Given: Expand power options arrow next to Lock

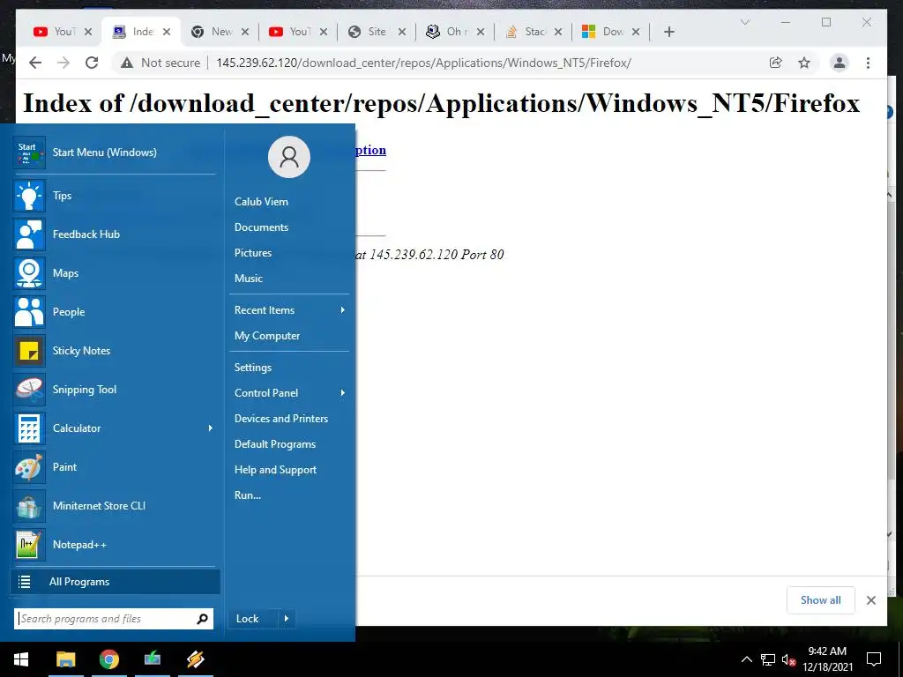Looking at the screenshot, I should (287, 619).
